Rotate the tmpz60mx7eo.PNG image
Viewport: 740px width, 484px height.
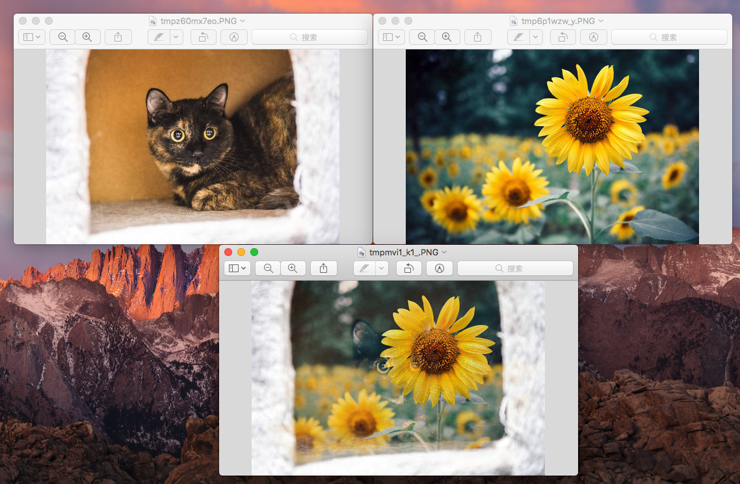coord(204,37)
